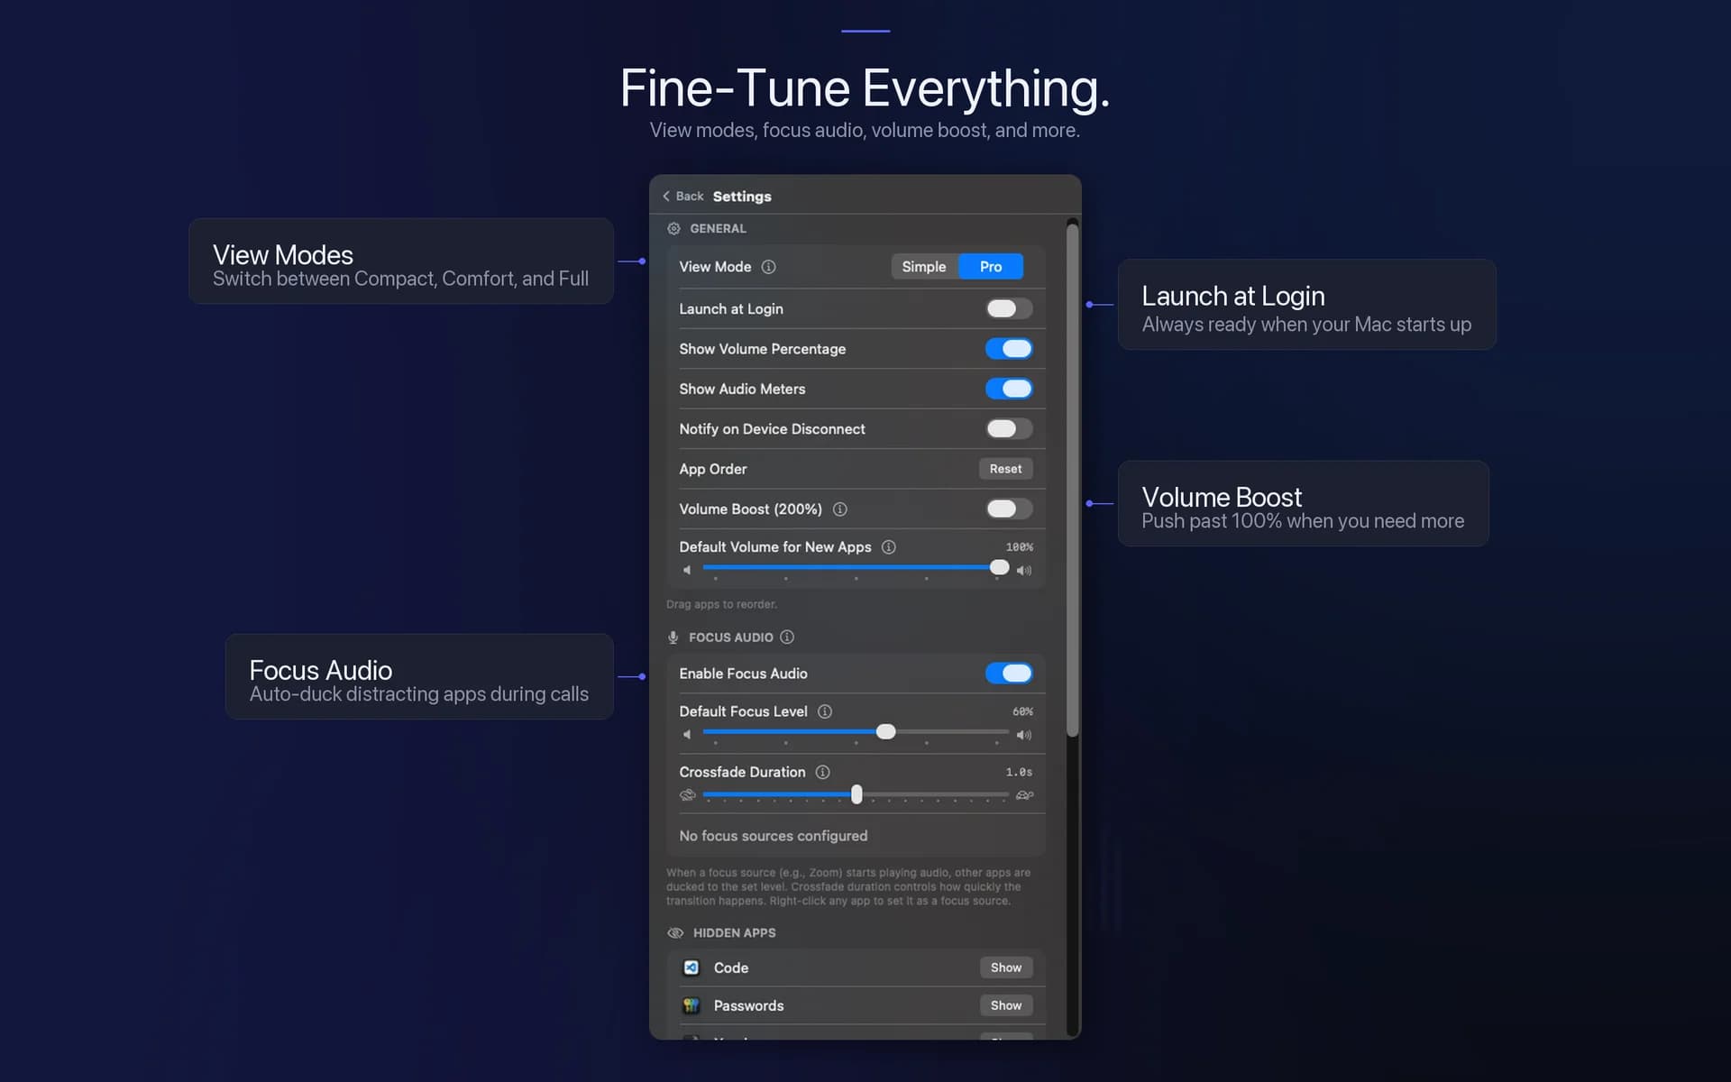Screen dimensions: 1731x1082
Task: Disable Show Volume Percentage
Action: pos(1009,349)
